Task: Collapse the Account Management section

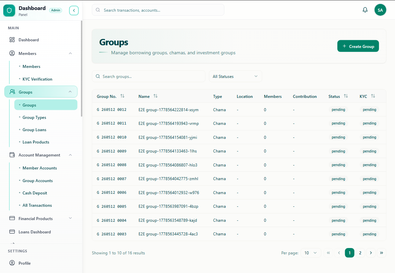Action: point(70,155)
